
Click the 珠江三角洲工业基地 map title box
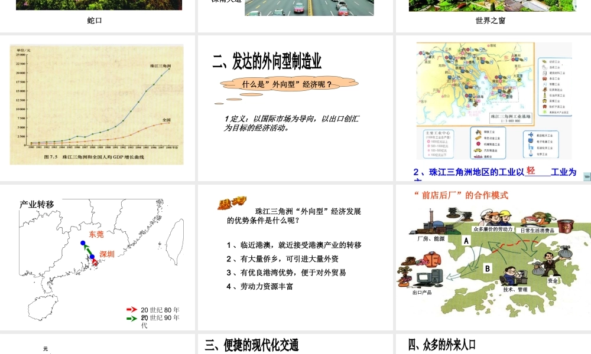511,118
